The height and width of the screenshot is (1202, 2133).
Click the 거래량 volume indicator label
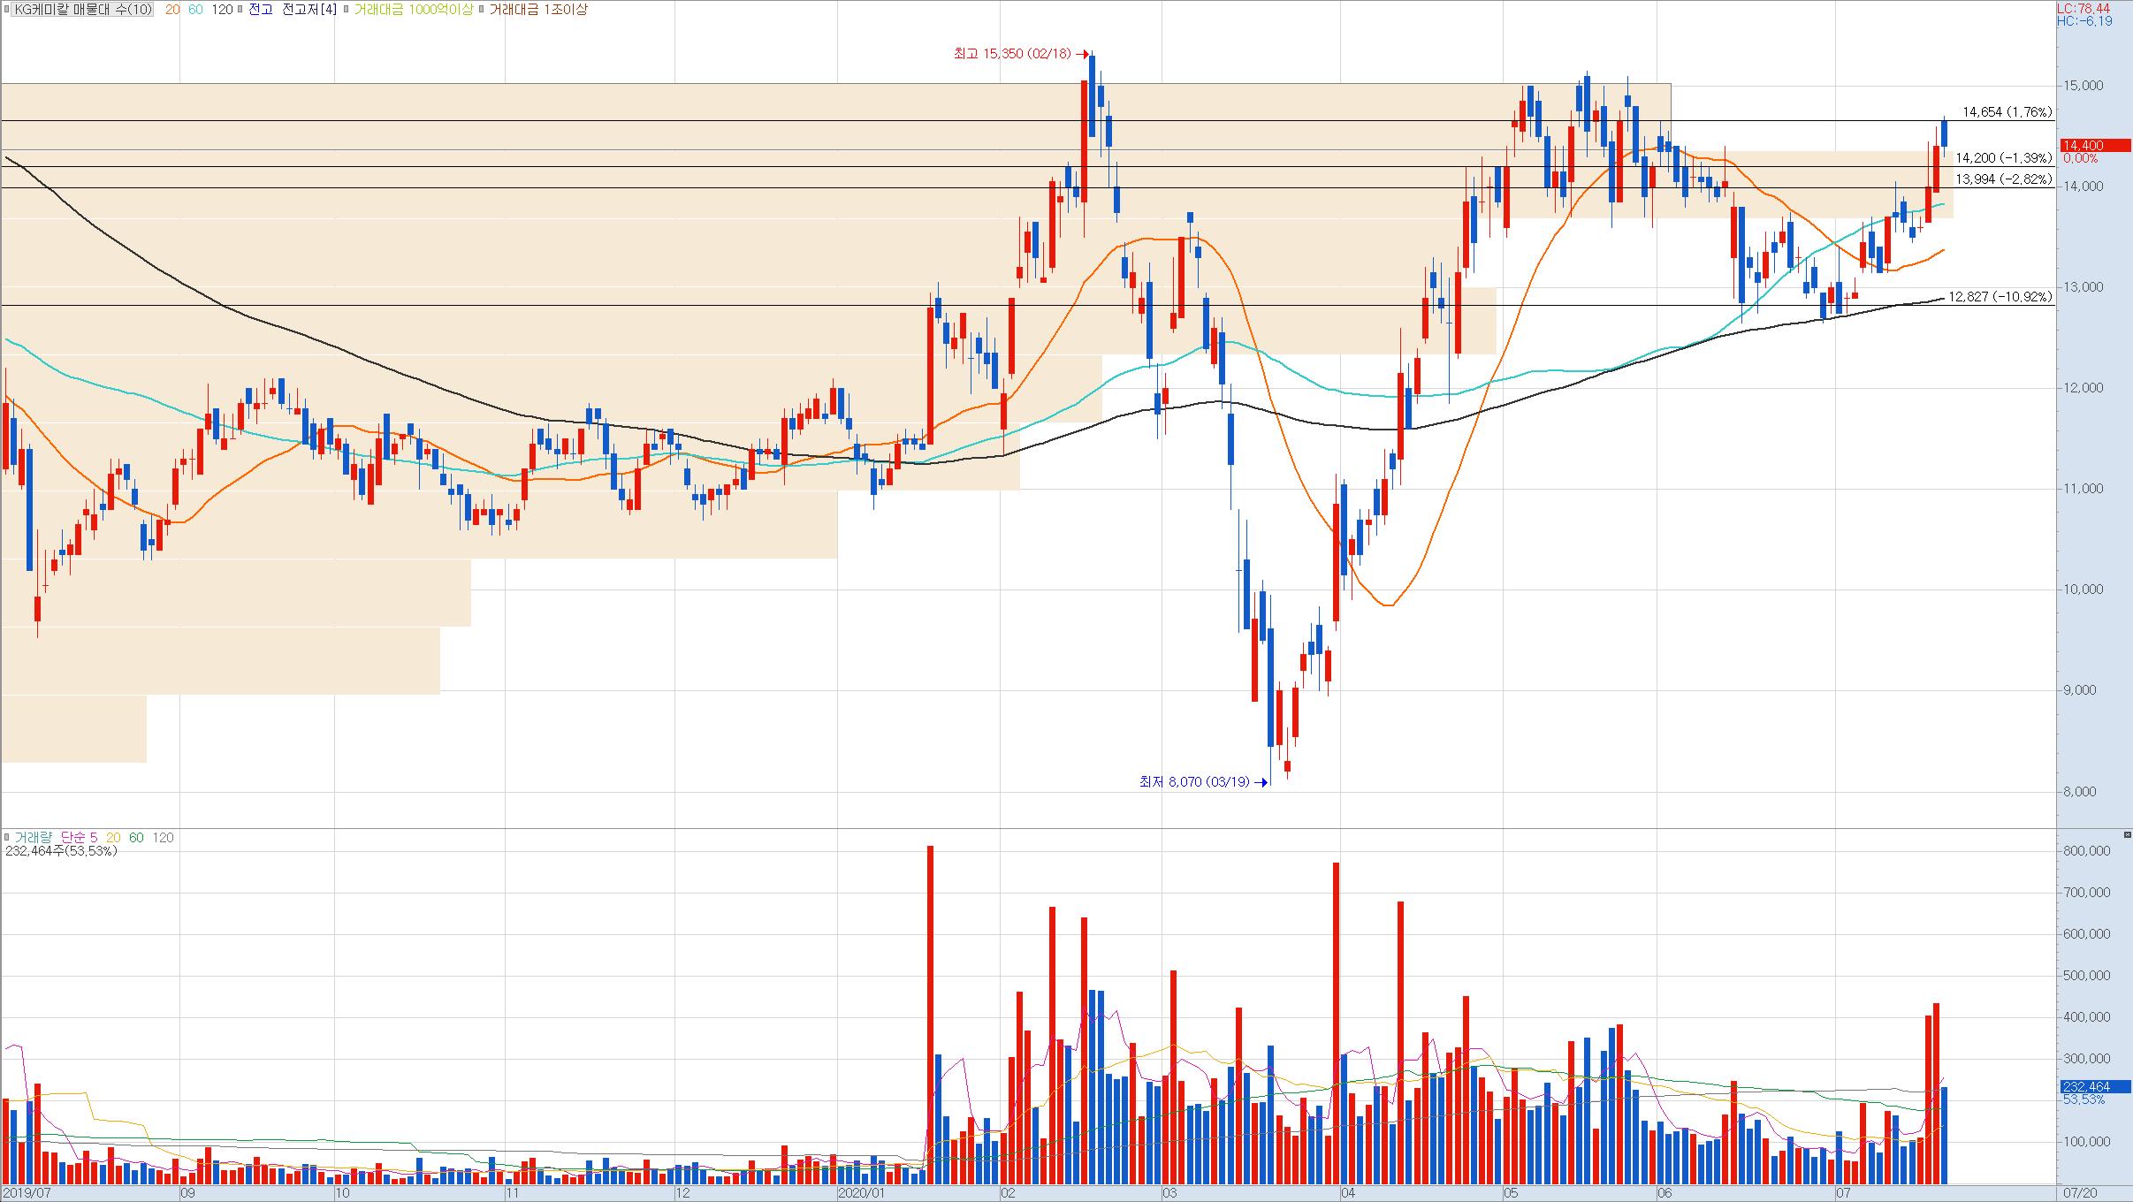tap(34, 837)
